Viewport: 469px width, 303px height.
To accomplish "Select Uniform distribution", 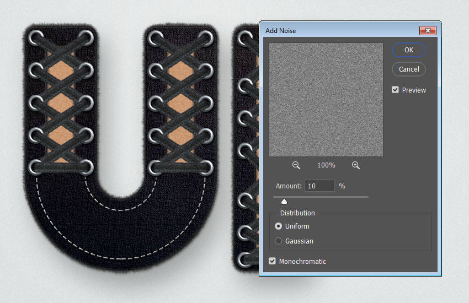I will [279, 226].
